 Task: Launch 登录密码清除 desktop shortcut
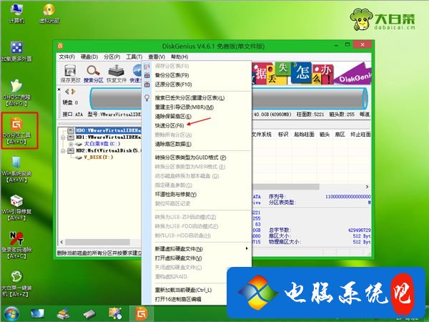tap(16, 245)
